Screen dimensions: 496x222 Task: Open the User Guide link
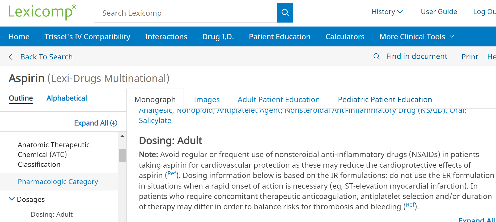tap(439, 12)
